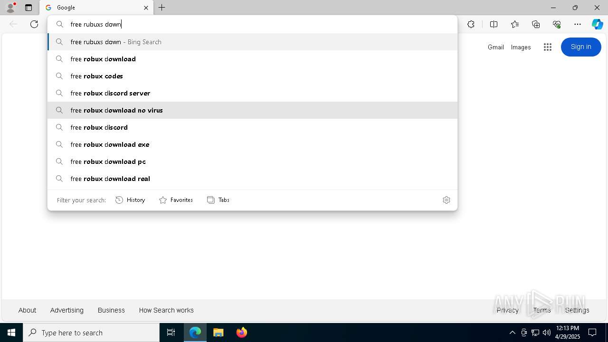Open the Copilot sidebar icon
This screenshot has height=342, width=608.
point(597,24)
